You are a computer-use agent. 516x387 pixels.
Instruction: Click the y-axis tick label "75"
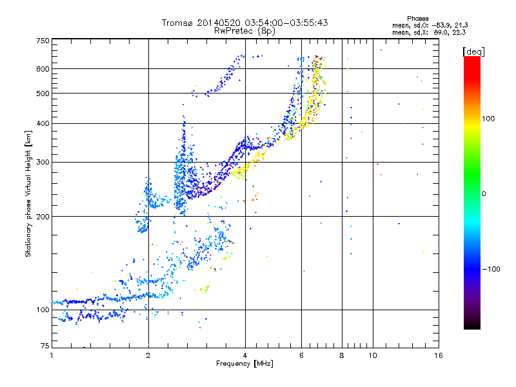[45, 346]
